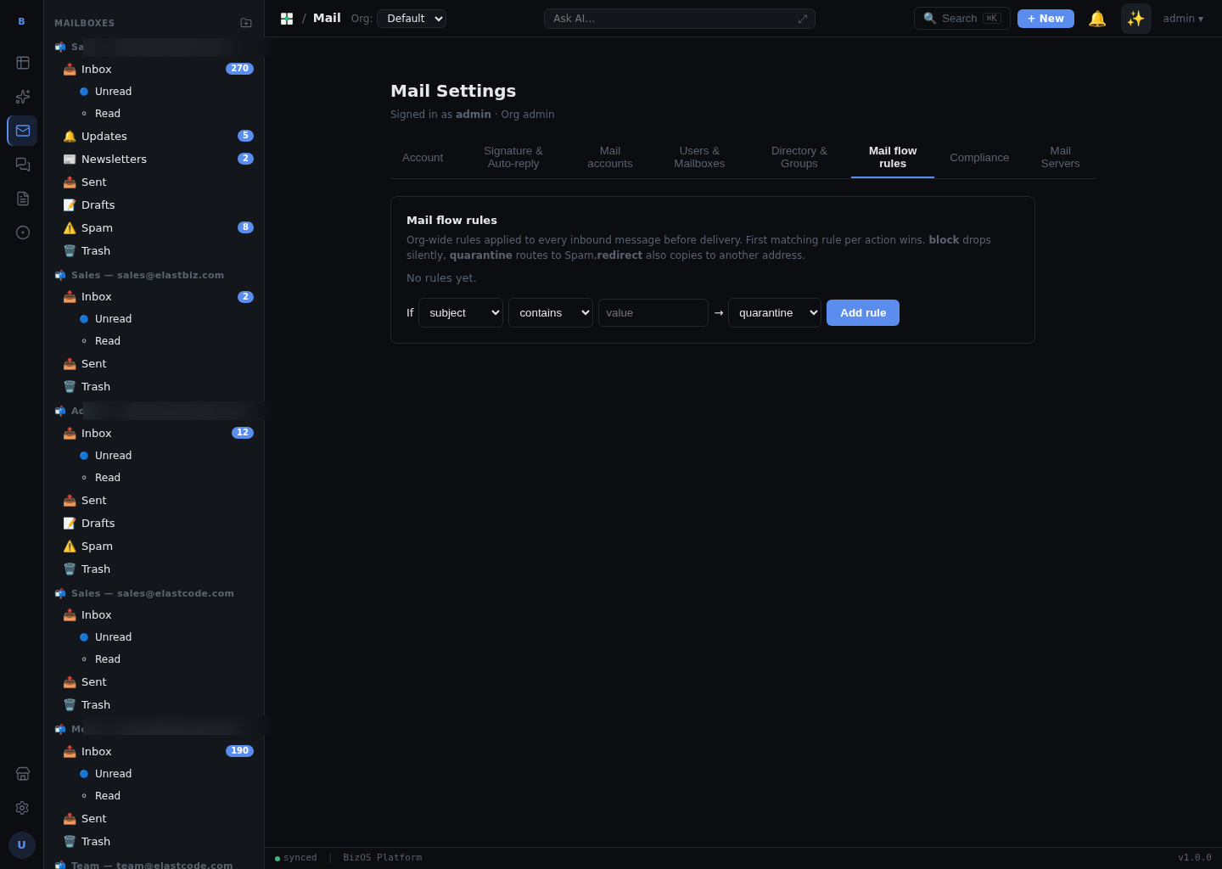Open the documents icon in left rail

point(22,199)
